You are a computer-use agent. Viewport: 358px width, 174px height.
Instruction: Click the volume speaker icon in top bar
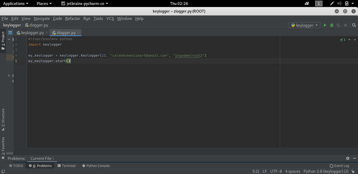[x=339, y=4]
